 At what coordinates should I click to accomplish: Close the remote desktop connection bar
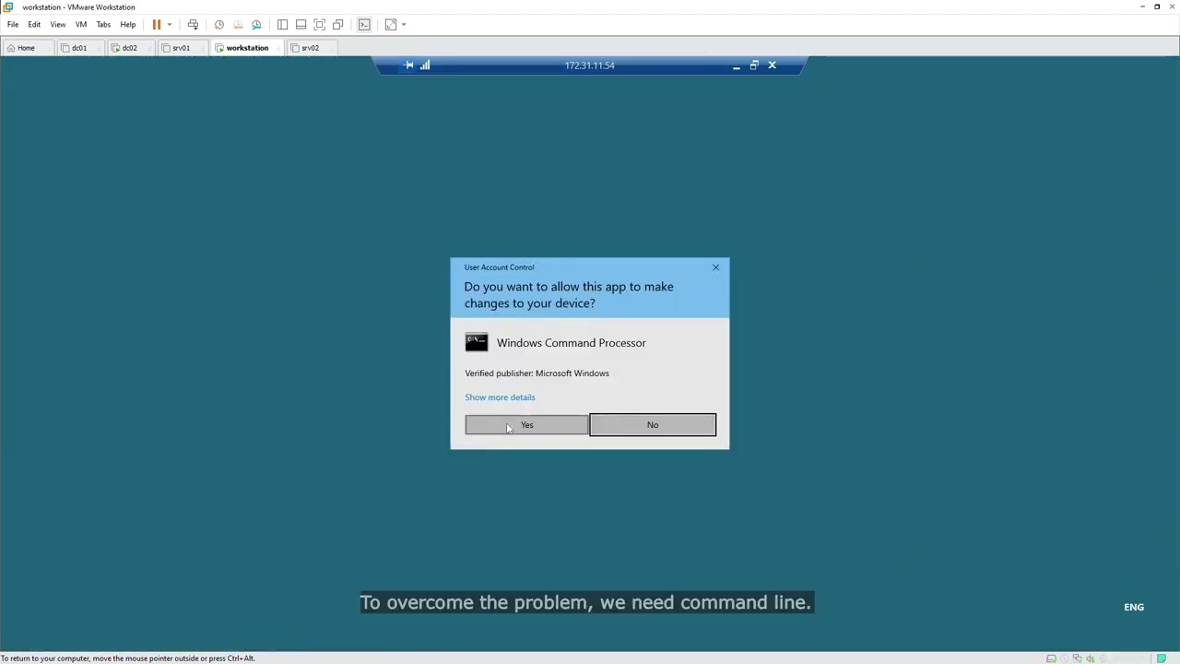coord(773,65)
